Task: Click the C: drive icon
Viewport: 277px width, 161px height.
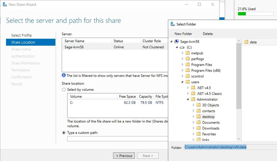Action: tap(182, 47)
